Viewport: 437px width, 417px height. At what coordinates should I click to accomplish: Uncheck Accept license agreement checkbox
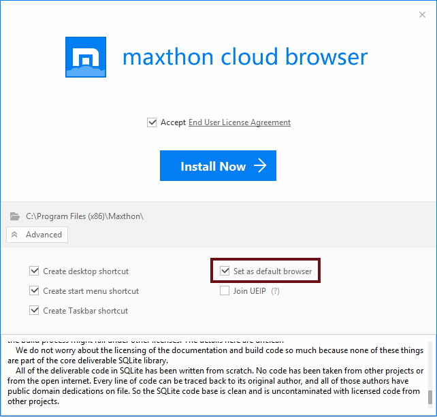(x=152, y=122)
